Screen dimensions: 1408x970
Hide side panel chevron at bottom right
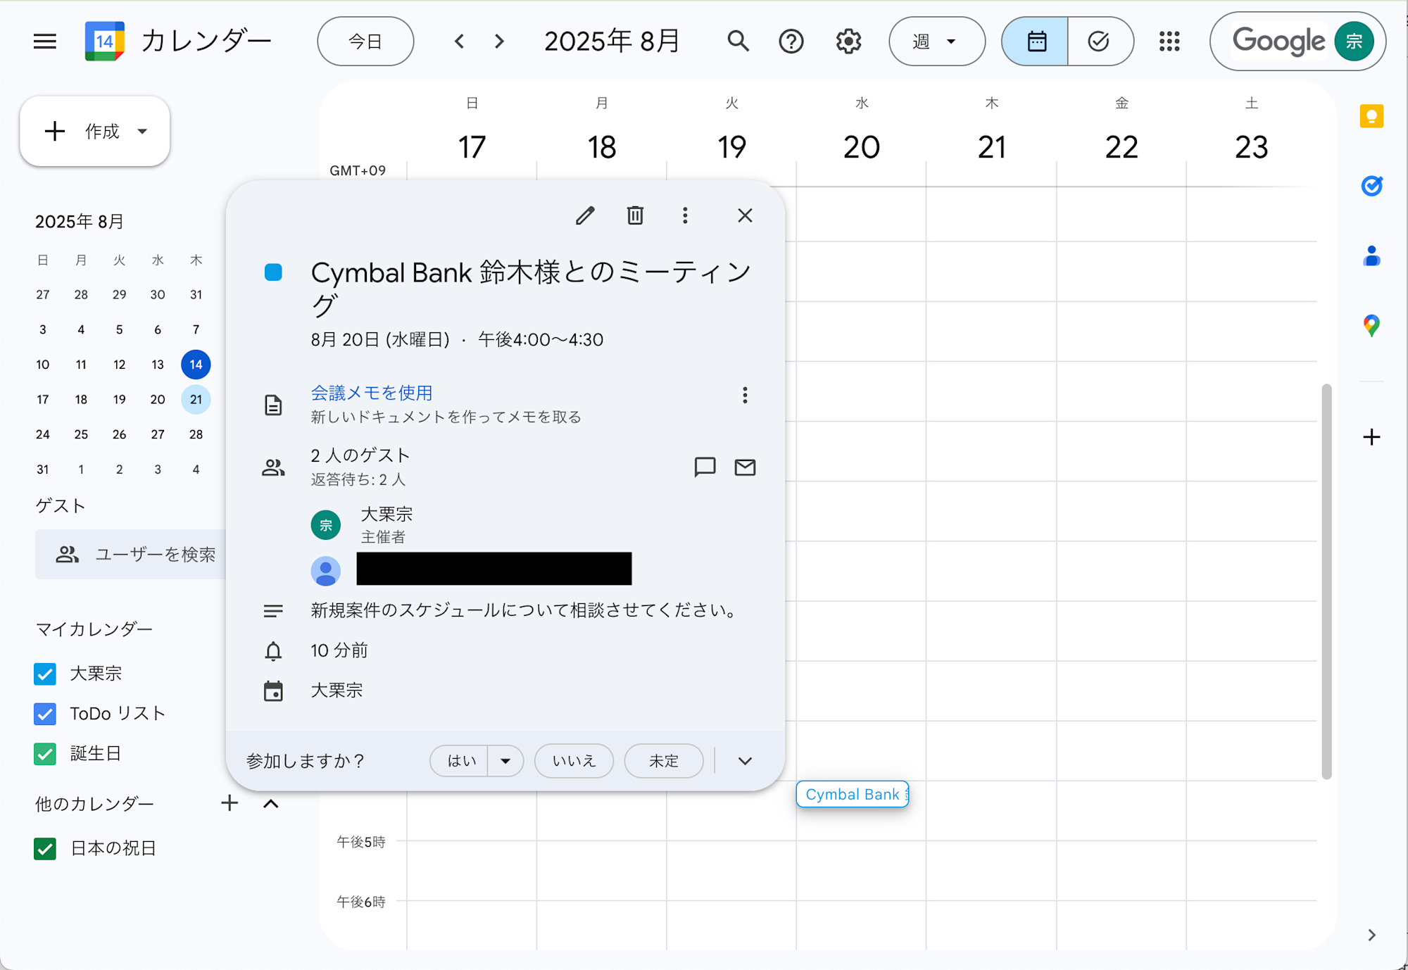[x=1371, y=935]
